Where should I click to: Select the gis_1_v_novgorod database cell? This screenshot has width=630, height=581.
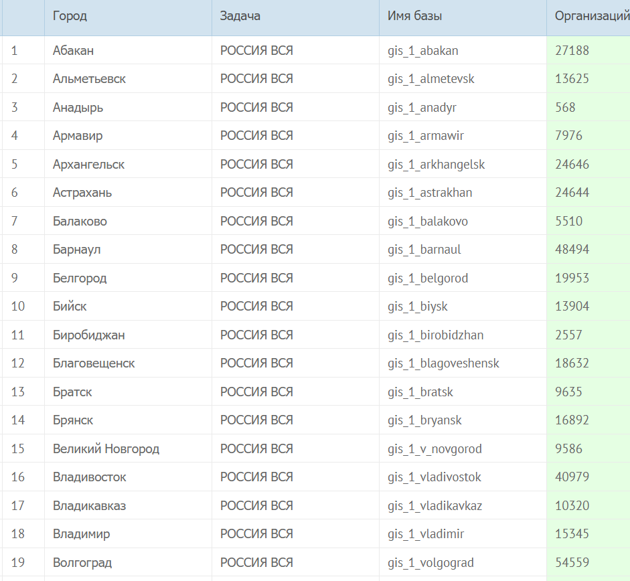pos(435,449)
